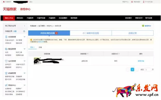Open the 商家支持 dropdown menu

tap(139, 18)
